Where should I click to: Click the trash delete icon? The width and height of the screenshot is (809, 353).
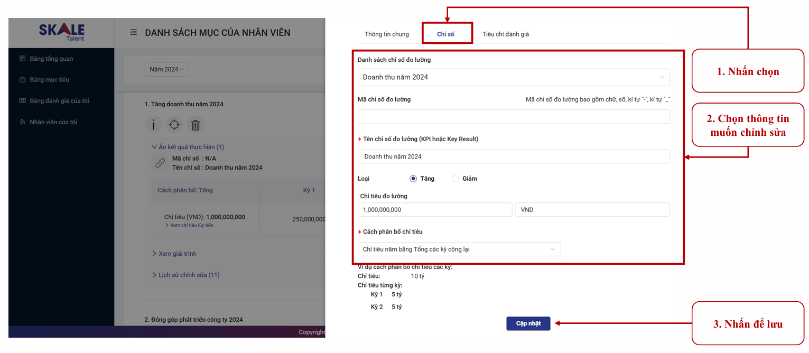point(196,125)
